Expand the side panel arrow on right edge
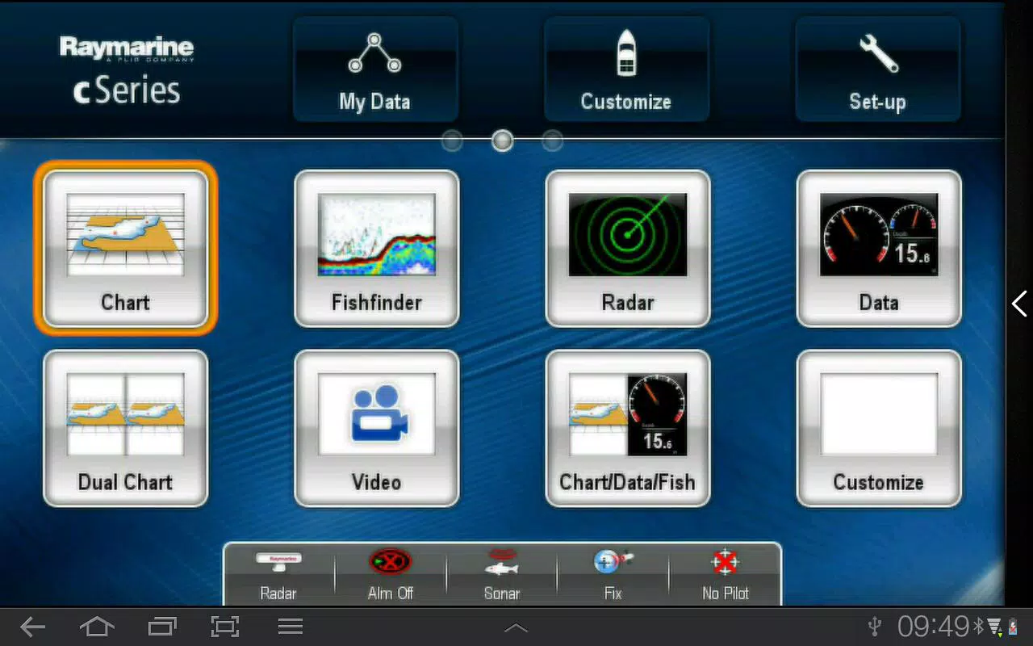The width and height of the screenshot is (1033, 646). click(x=1019, y=304)
